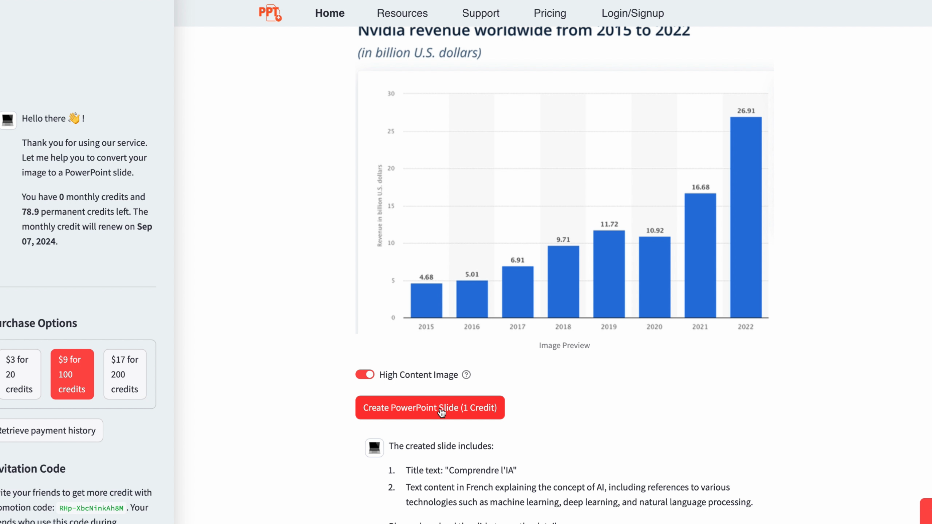Click the PPT logo icon
932x524 pixels.
tap(270, 13)
